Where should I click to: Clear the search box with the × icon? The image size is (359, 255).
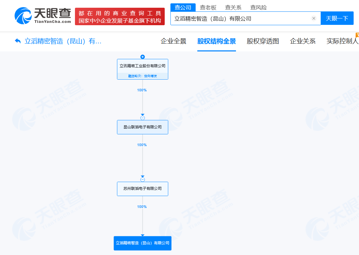(314, 18)
